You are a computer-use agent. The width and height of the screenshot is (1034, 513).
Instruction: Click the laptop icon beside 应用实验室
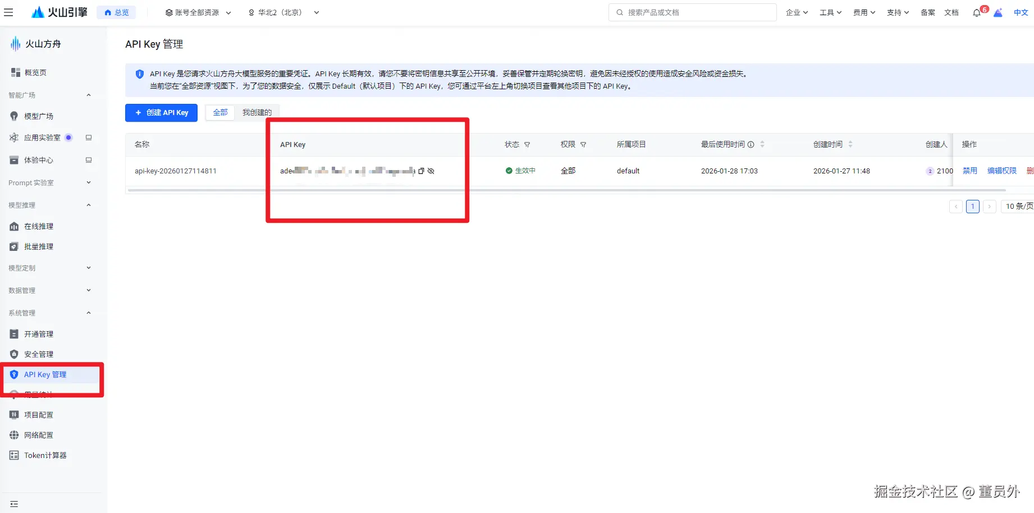89,138
